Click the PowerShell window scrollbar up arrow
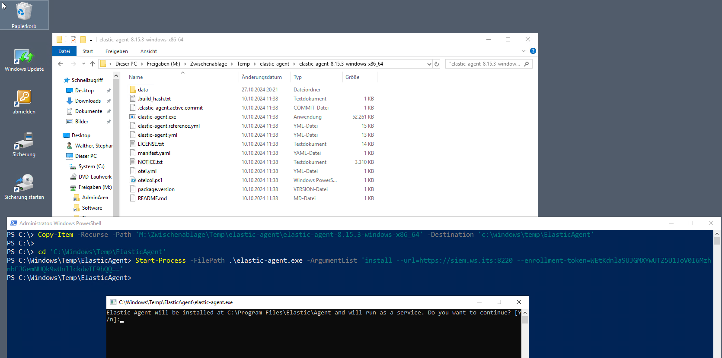 (717, 234)
